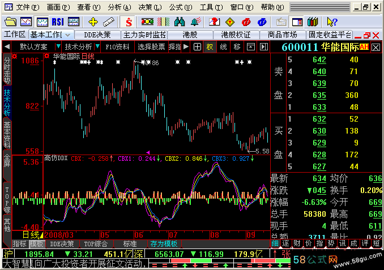Click the intraday line chart toolbar icon
The width and height of the screenshot is (384, 270).
[26, 22]
